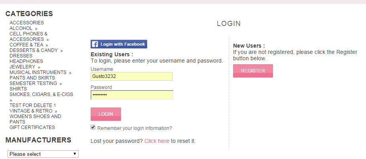Focus the Username input field
The image size is (366, 159).
point(132,76)
